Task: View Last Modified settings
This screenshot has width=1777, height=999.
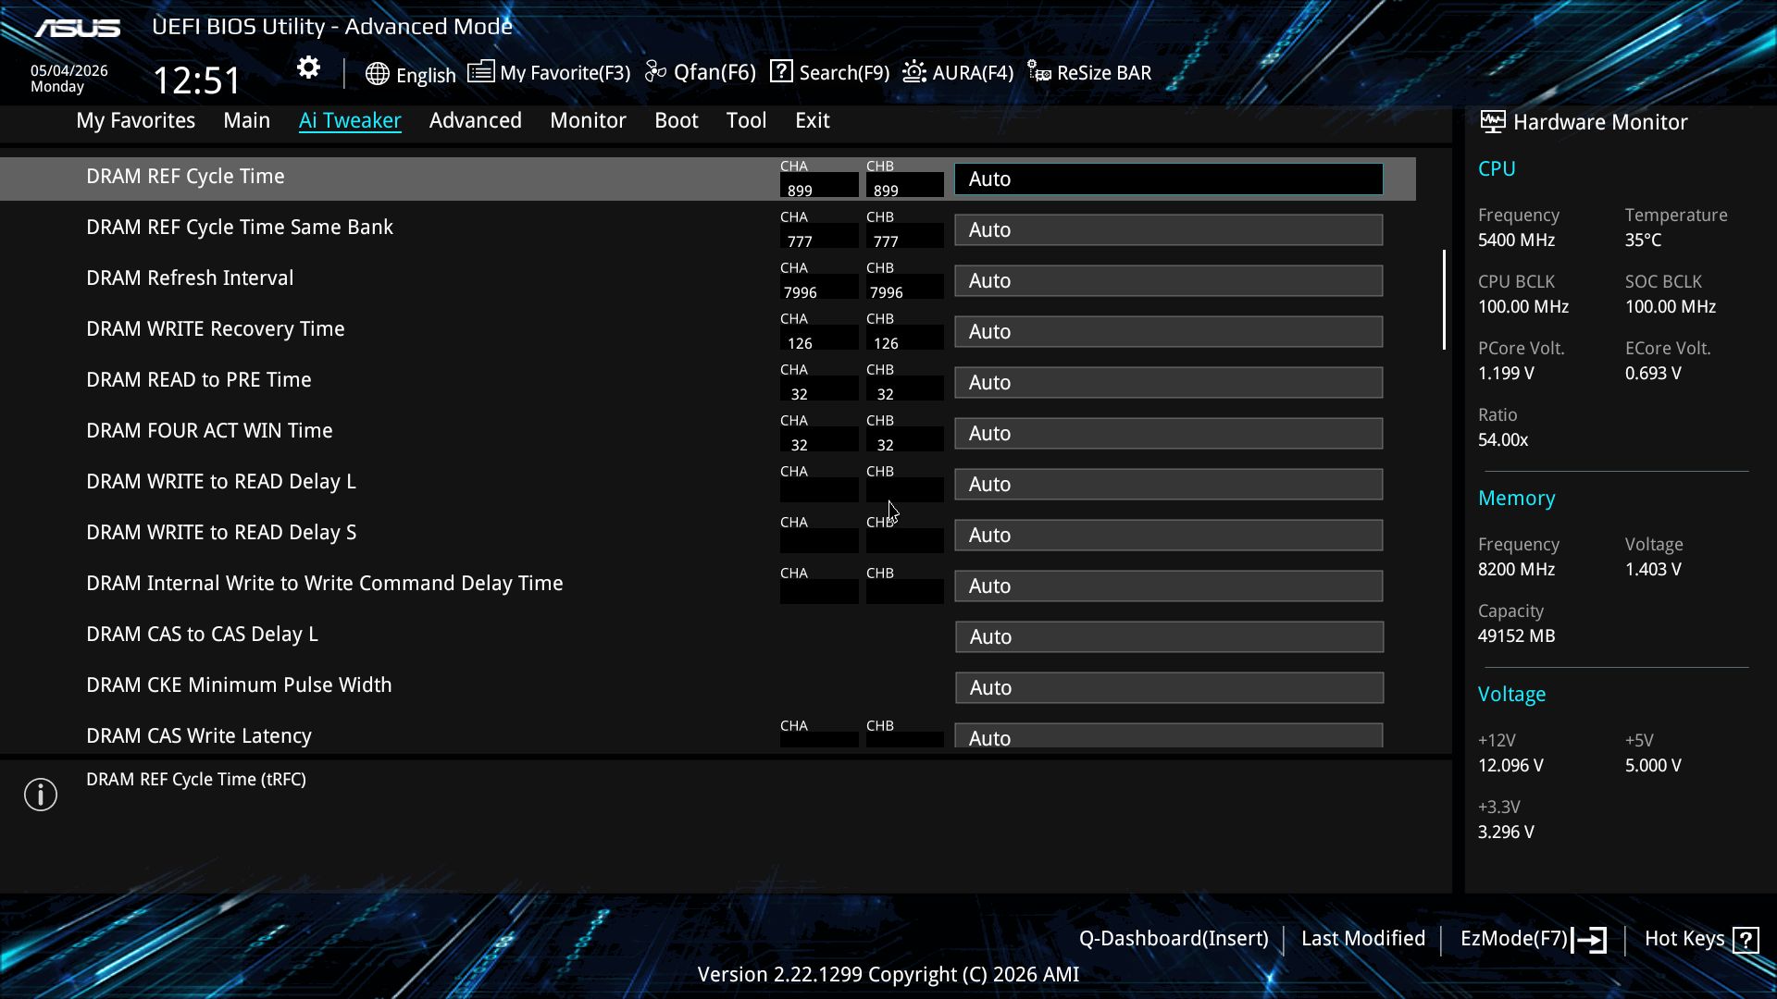Action: coord(1362,938)
